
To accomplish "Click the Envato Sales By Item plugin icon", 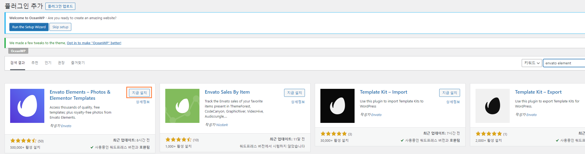I will click(x=182, y=106).
